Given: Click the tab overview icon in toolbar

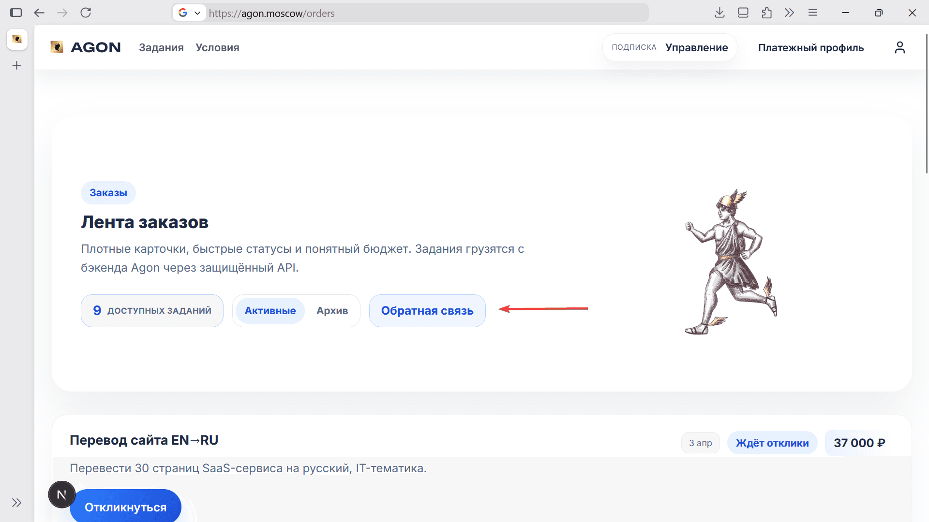Looking at the screenshot, I should [743, 13].
